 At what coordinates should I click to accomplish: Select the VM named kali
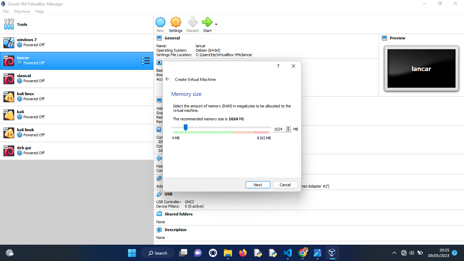point(77,115)
